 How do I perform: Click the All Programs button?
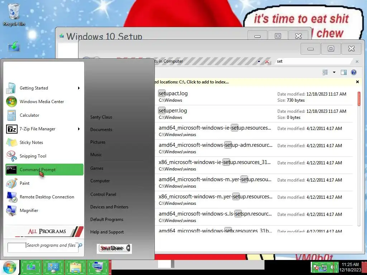pyautogui.click(x=44, y=231)
